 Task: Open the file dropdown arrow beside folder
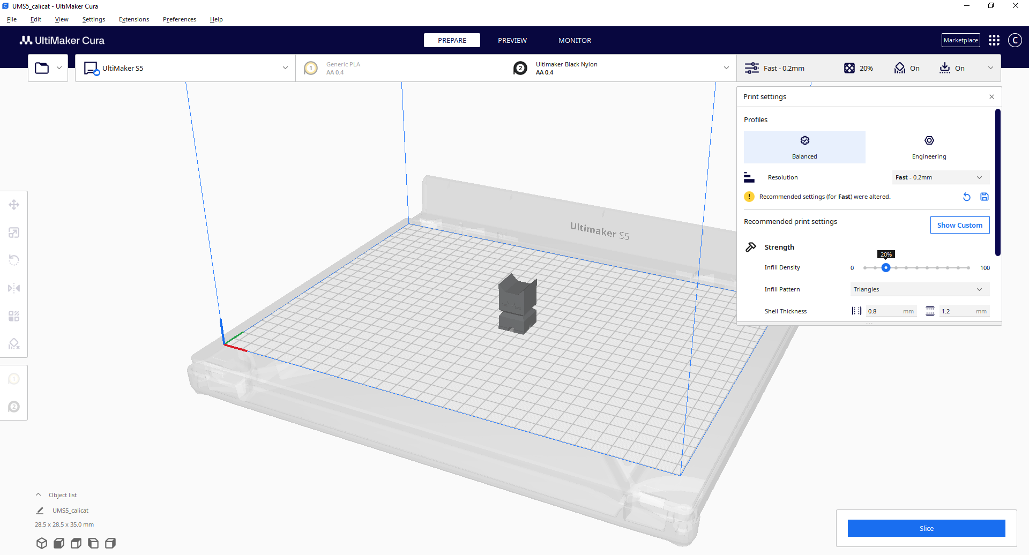[x=59, y=68]
